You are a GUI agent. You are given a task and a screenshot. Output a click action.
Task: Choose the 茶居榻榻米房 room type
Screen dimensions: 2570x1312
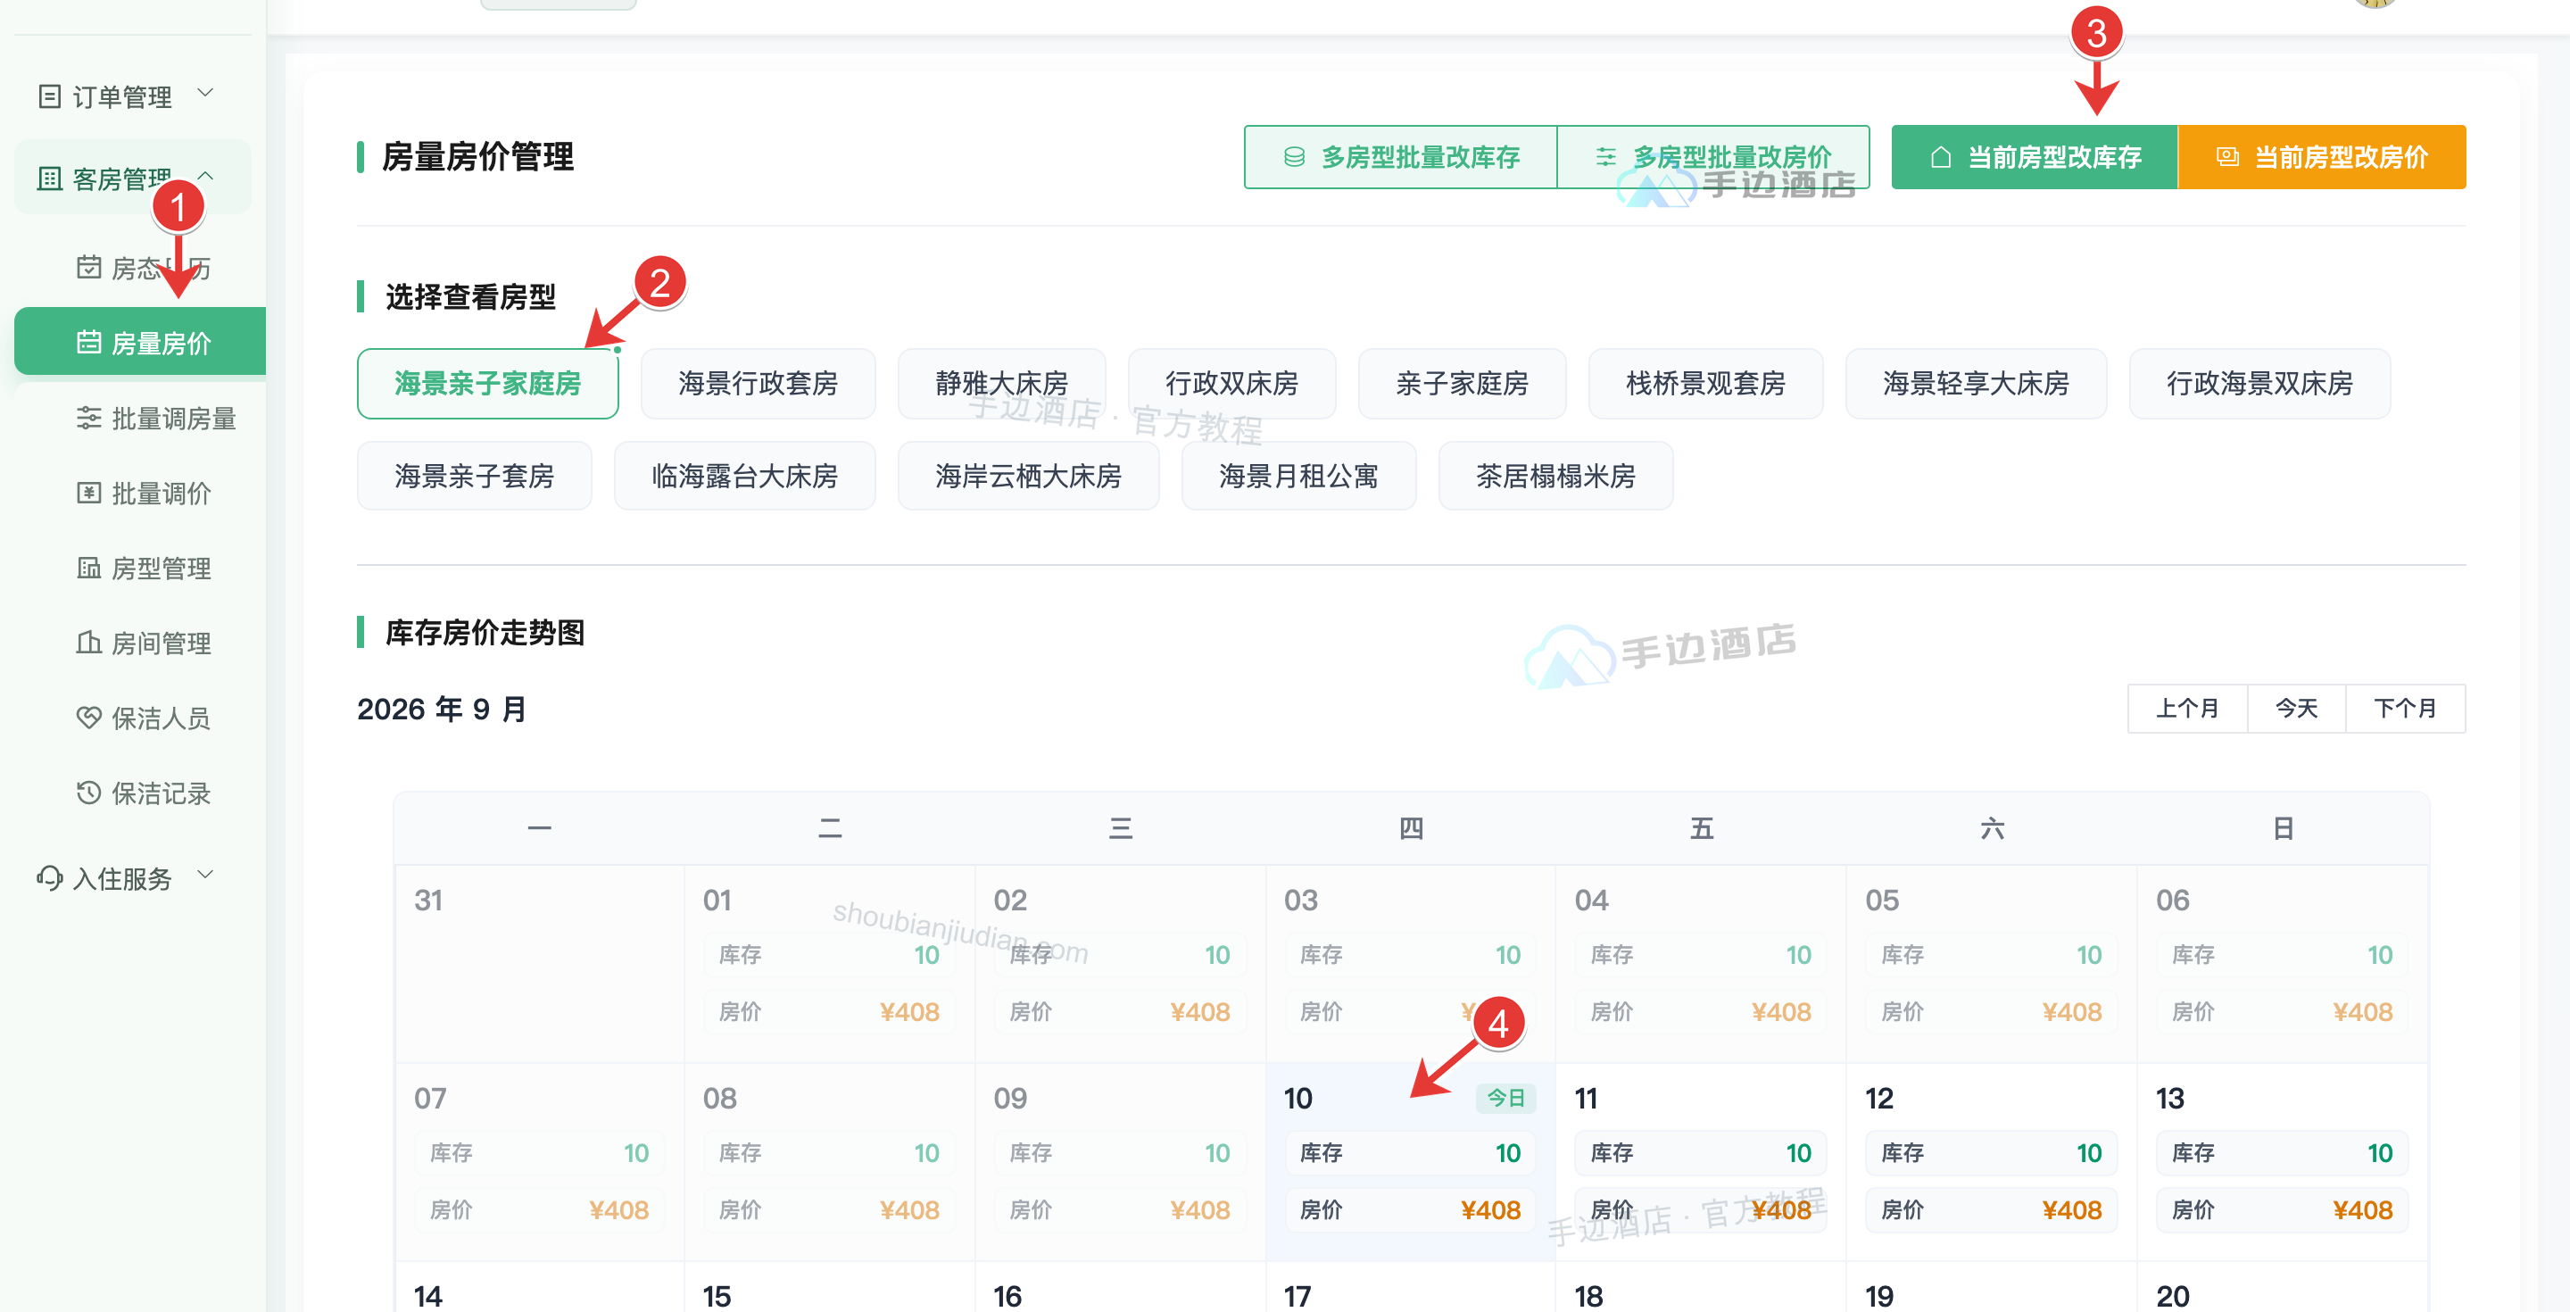[1556, 476]
